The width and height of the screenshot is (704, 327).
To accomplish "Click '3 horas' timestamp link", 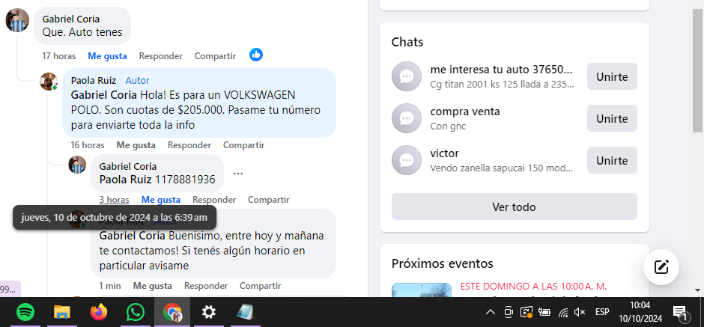I will (114, 200).
